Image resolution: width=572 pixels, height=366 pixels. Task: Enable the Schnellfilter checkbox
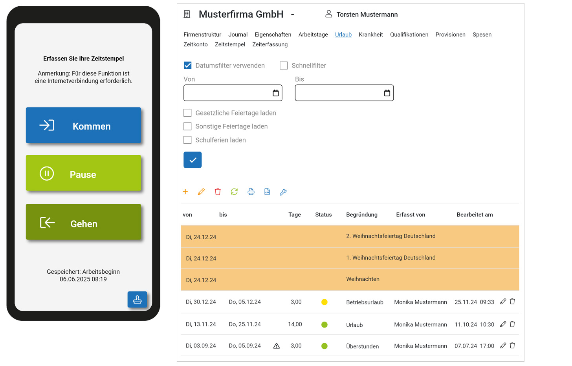(x=284, y=66)
